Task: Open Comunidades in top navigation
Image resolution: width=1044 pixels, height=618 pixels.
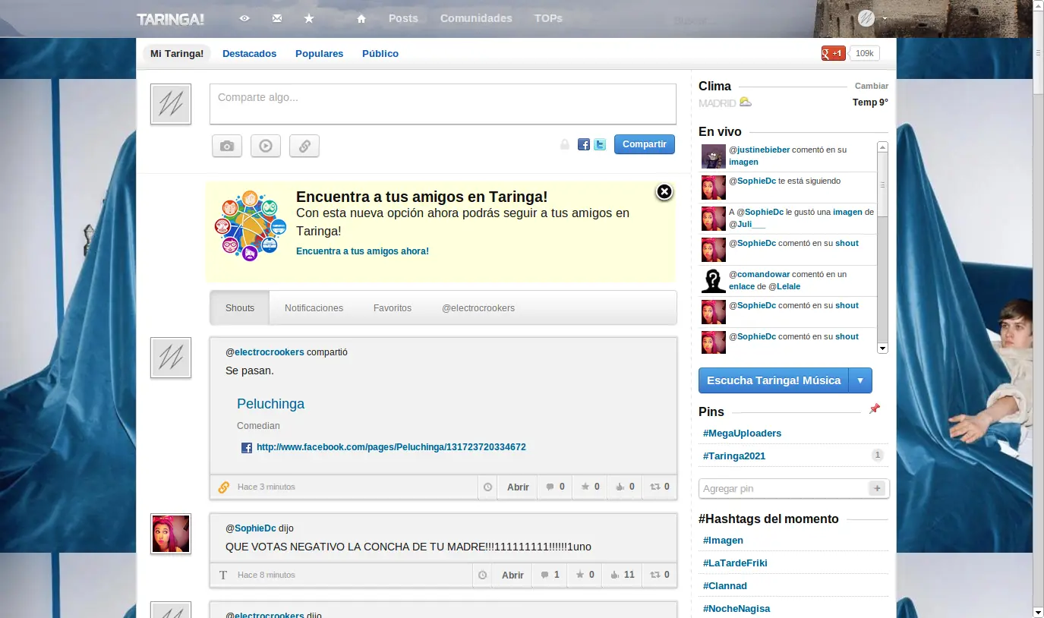Action: pyautogui.click(x=476, y=18)
